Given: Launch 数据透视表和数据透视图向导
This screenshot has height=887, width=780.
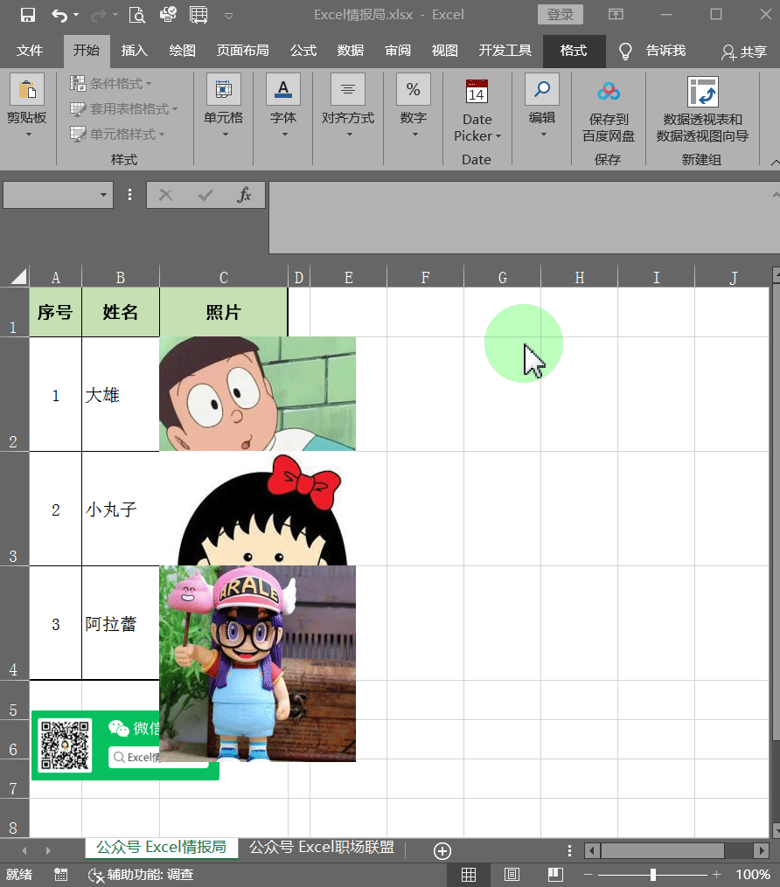Looking at the screenshot, I should tap(702, 110).
